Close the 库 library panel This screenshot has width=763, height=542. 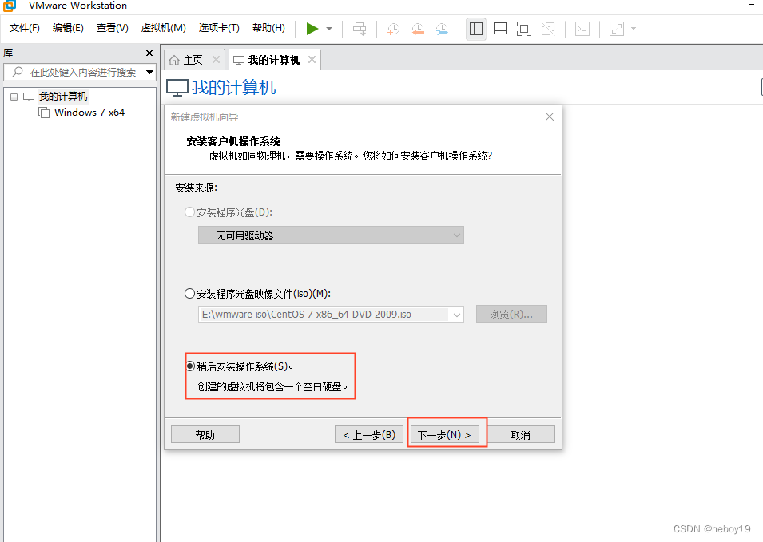click(x=149, y=53)
